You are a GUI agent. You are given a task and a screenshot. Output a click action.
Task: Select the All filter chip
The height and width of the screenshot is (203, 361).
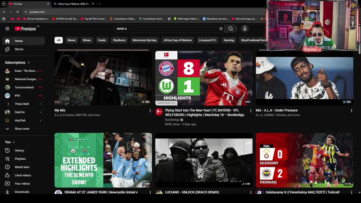pyautogui.click(x=59, y=40)
